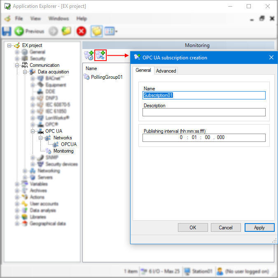Click the green Previous arrow icon
278x278 pixels.
pyautogui.click(x=19, y=31)
